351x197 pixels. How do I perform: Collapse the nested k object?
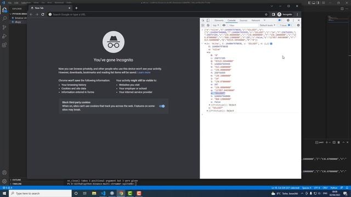click(207, 53)
